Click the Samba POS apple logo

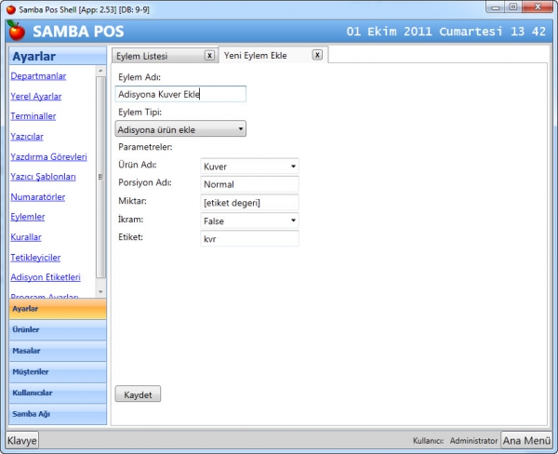pos(16,31)
